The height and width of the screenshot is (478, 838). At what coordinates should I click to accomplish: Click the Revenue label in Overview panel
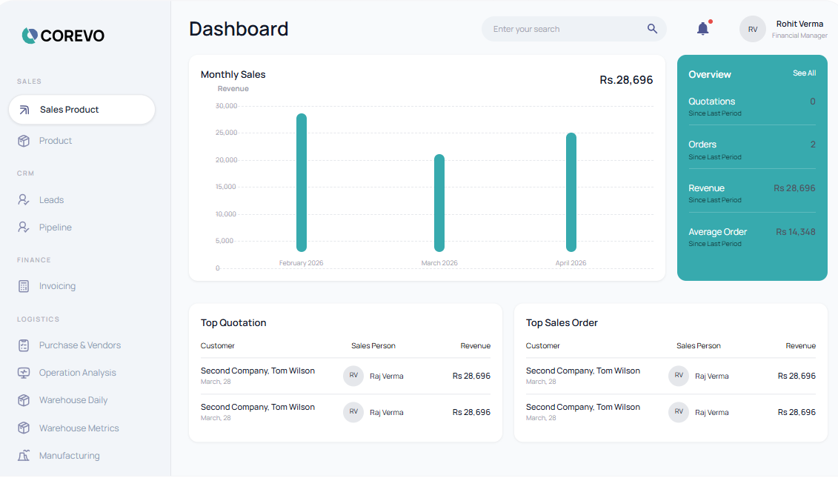[x=707, y=189]
